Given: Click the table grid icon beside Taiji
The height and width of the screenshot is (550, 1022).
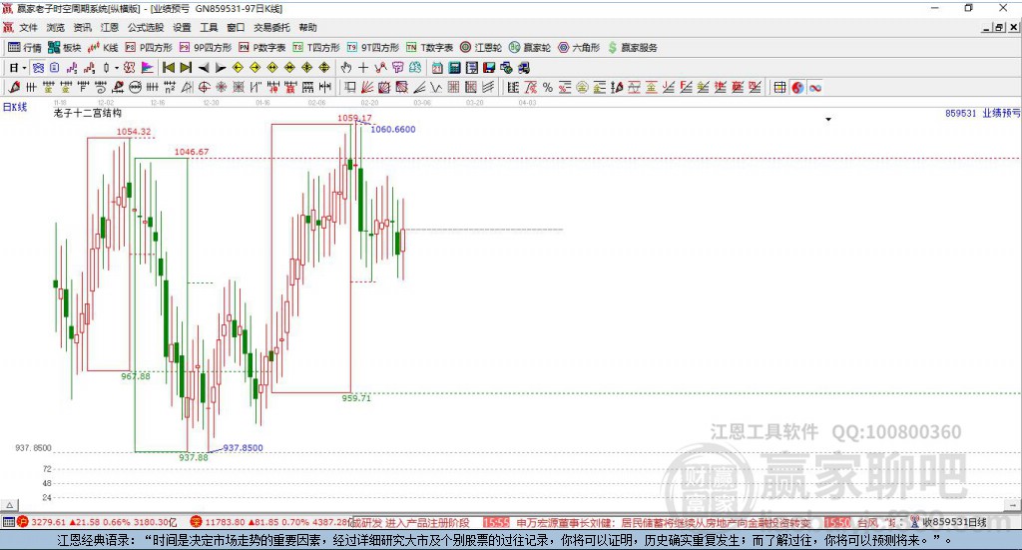Looking at the screenshot, I should tap(779, 87).
